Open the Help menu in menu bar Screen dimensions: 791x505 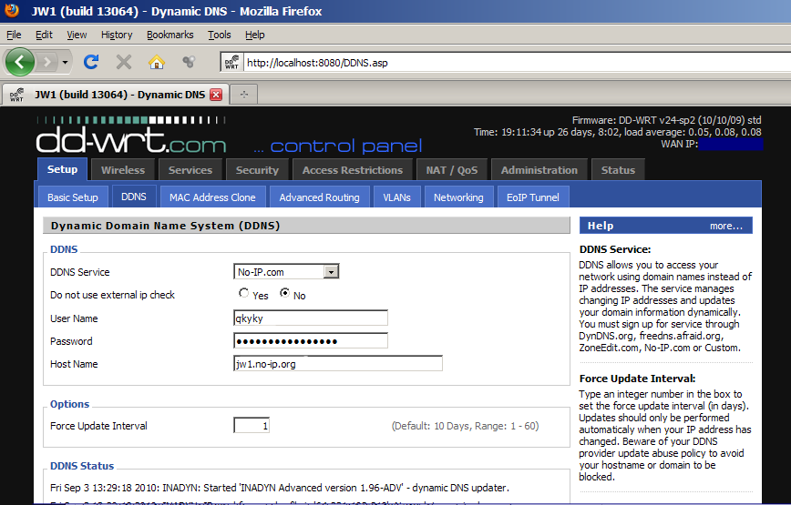(255, 35)
